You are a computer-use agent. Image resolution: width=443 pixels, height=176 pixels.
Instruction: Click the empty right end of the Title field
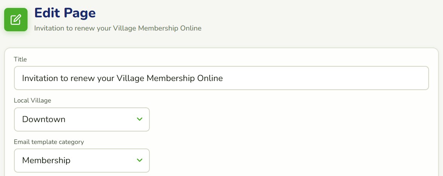point(325,78)
